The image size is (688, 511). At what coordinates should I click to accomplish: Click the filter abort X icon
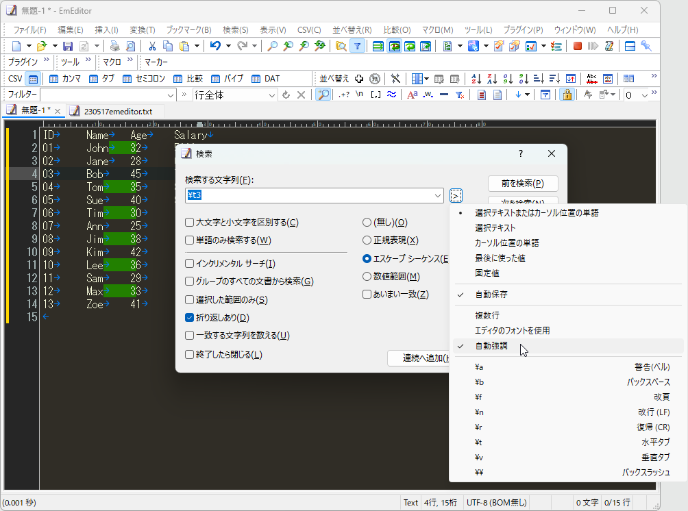(301, 95)
